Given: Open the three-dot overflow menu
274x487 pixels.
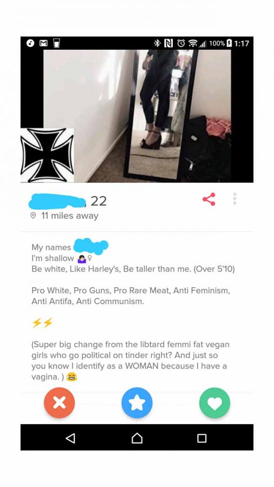Looking at the screenshot, I should tap(235, 199).
